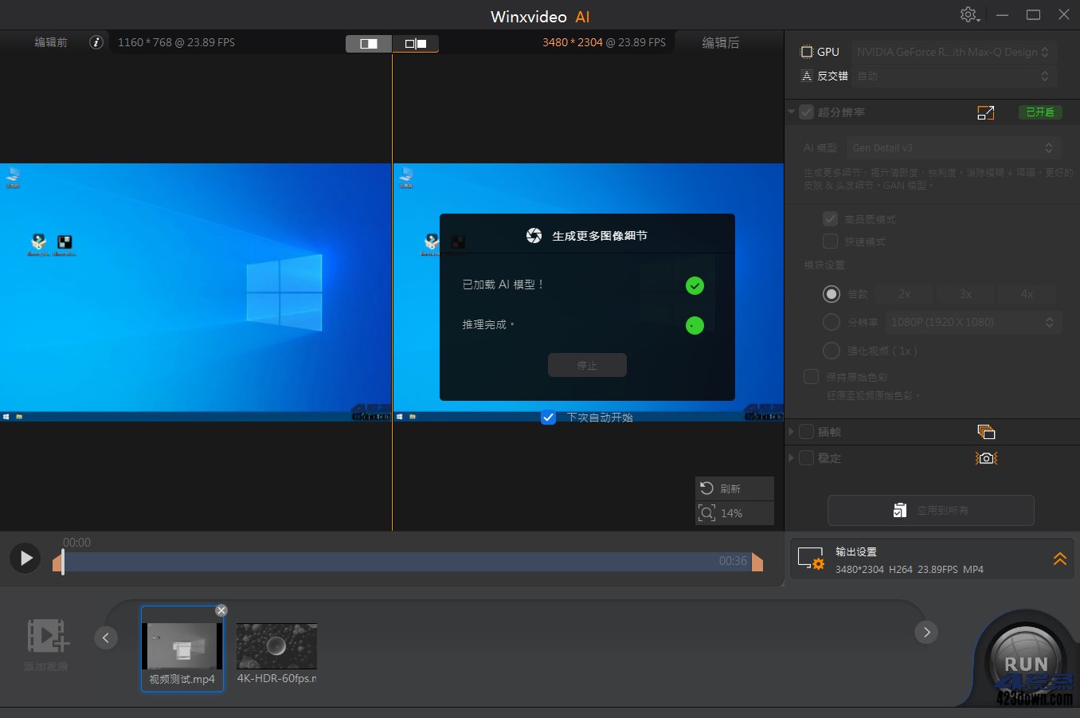Remove 视频测试.mp4 from the list
Screen dimensions: 1080x718
point(221,610)
